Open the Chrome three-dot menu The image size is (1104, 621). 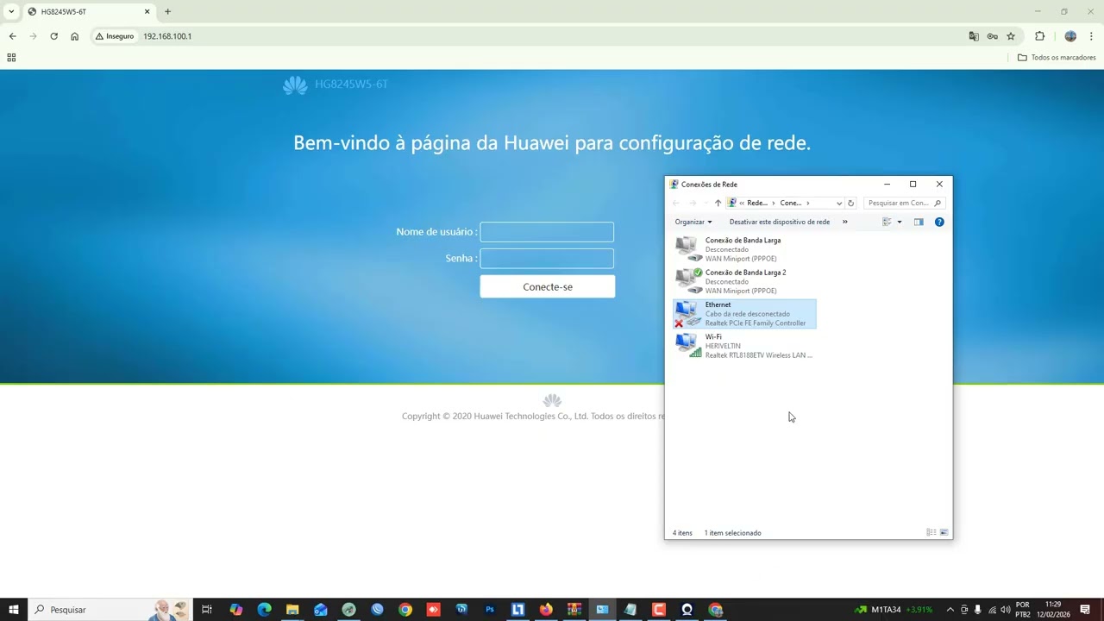[1091, 36]
